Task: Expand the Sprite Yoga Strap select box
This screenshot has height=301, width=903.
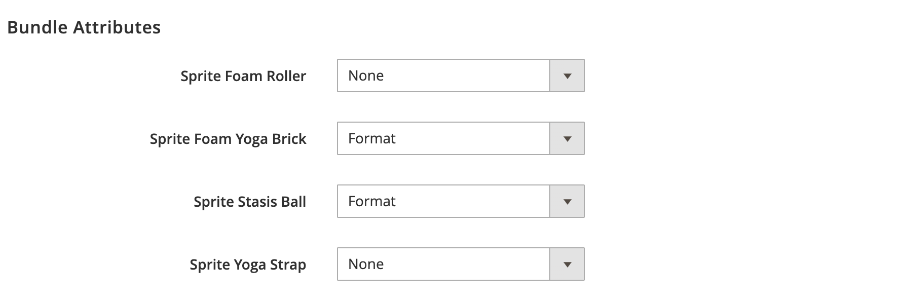Action: click(460, 265)
